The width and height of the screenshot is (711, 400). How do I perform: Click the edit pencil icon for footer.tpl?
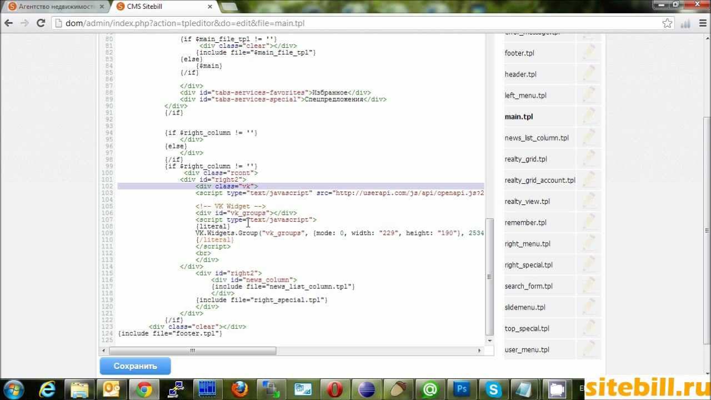coord(589,53)
